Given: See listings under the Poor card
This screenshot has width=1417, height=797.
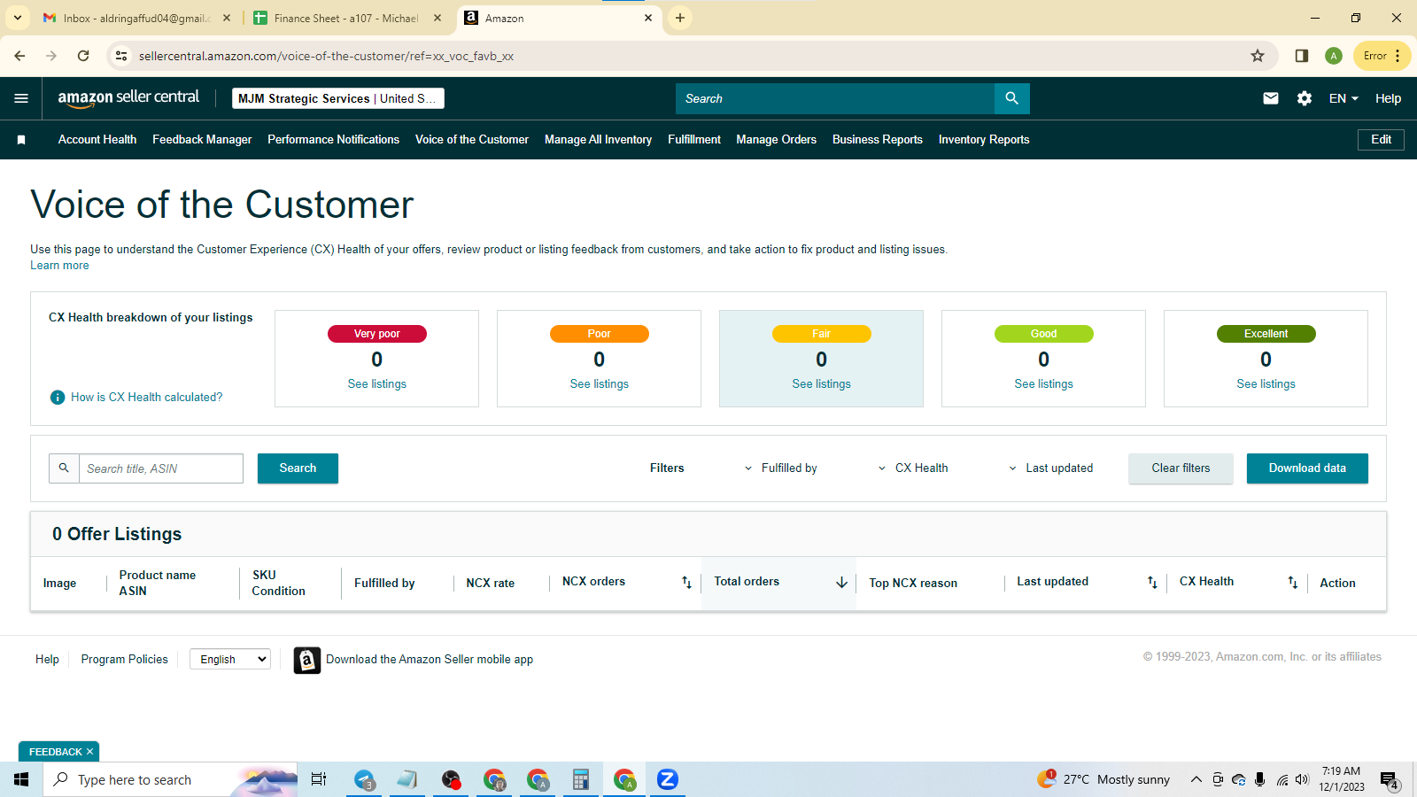Looking at the screenshot, I should pyautogui.click(x=600, y=384).
